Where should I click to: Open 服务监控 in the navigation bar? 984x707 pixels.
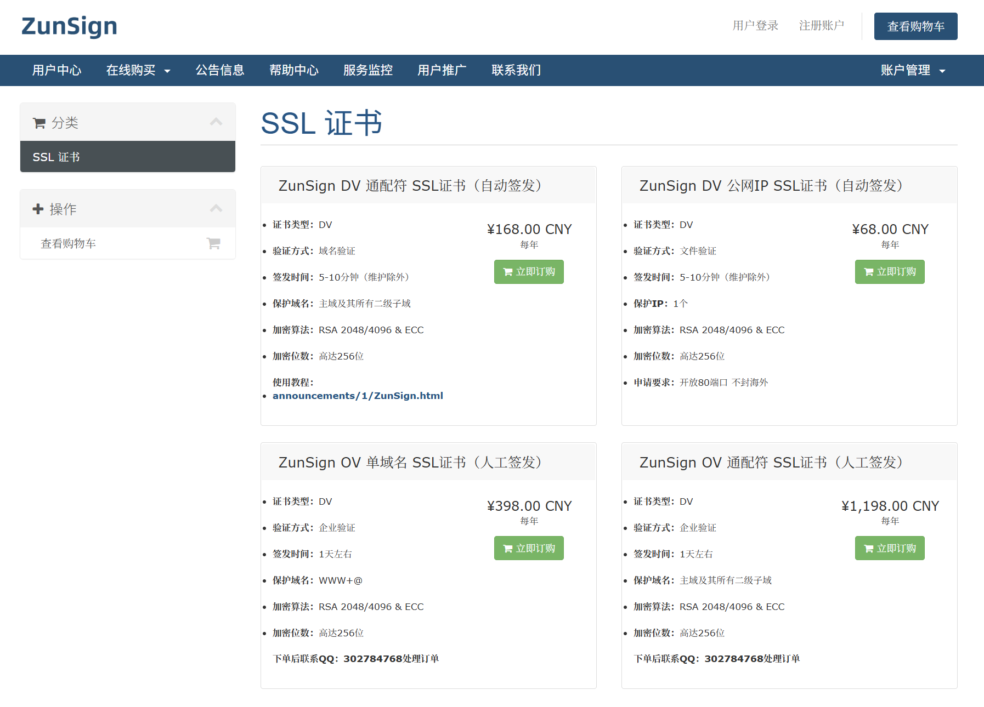pyautogui.click(x=368, y=71)
